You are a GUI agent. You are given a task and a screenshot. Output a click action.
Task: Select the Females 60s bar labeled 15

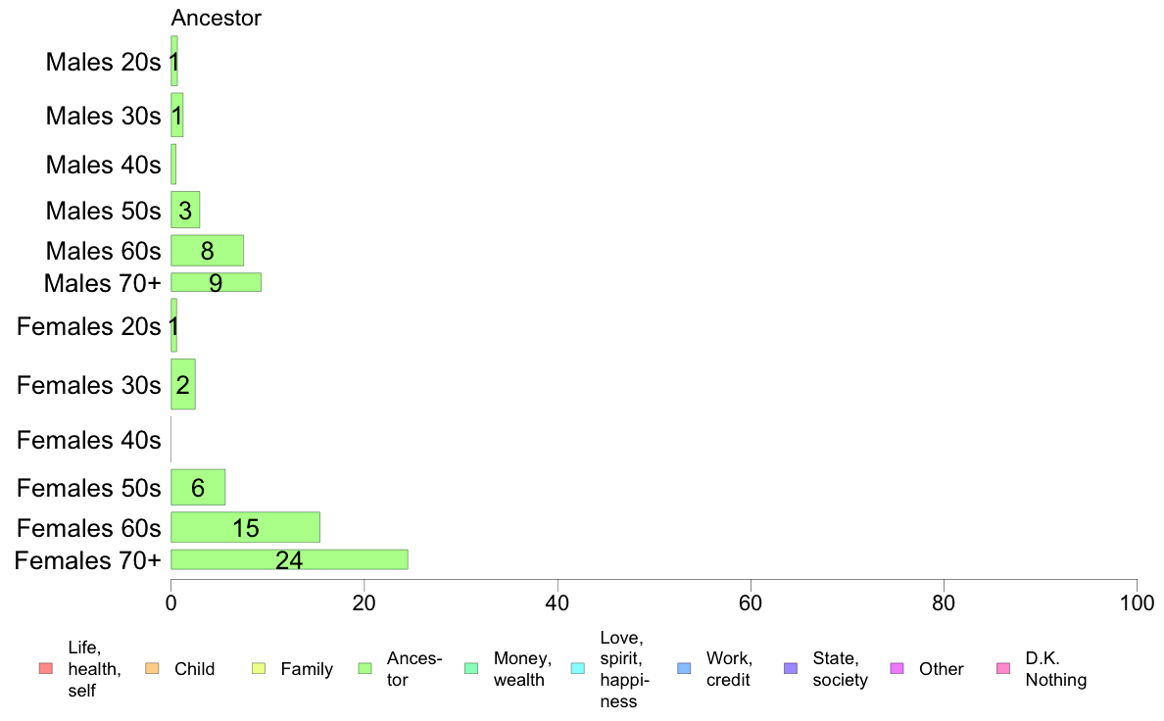pyautogui.click(x=246, y=527)
